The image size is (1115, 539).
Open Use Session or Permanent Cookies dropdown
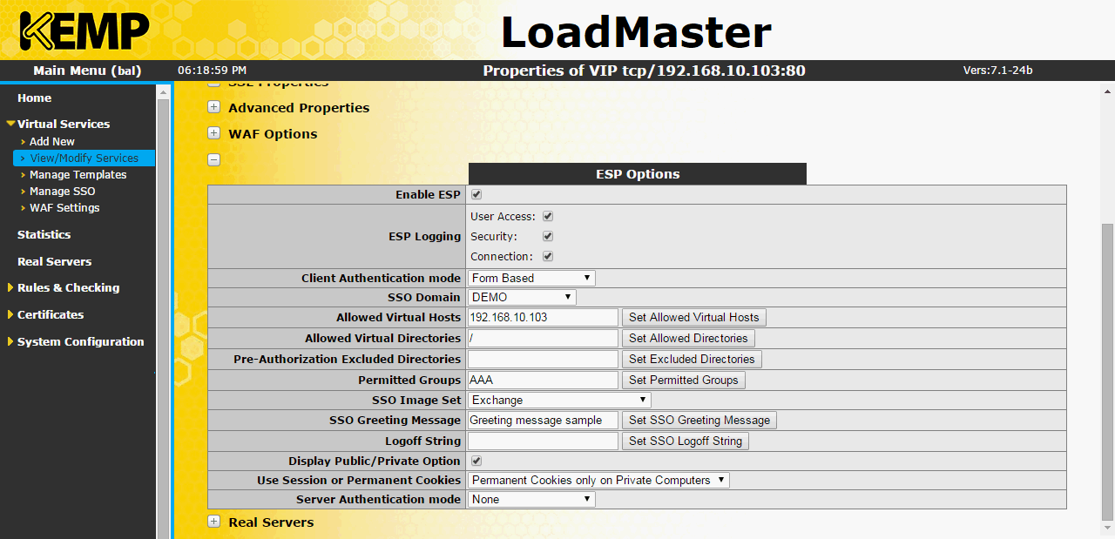pyautogui.click(x=598, y=481)
